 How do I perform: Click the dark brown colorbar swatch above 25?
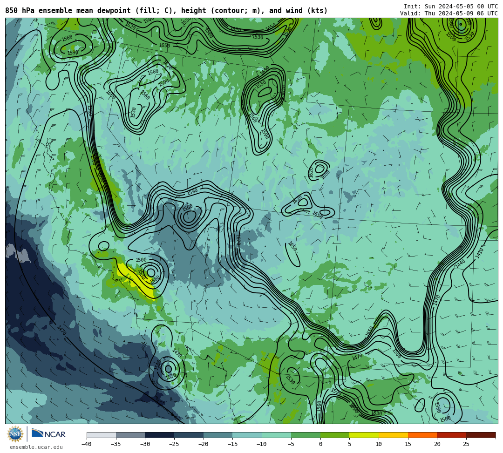point(481,435)
